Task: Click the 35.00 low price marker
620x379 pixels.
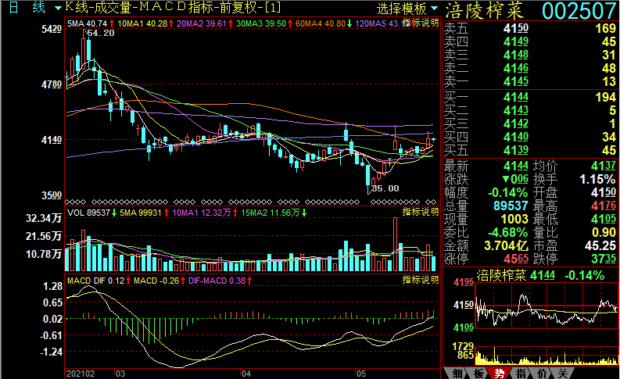Action: (x=385, y=188)
